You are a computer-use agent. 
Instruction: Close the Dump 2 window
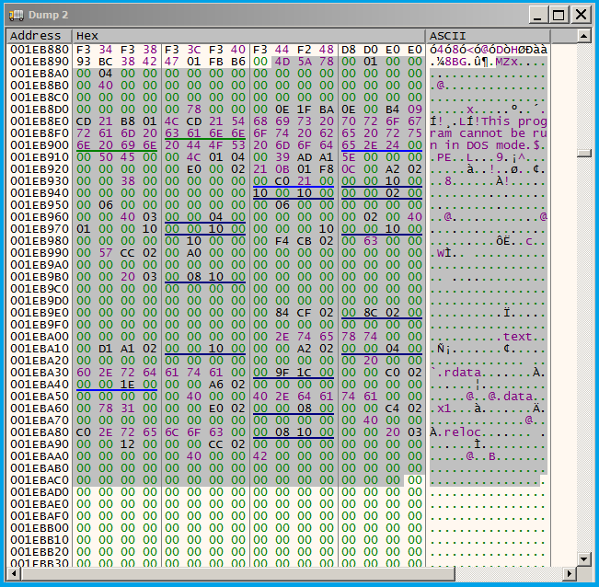pyautogui.click(x=581, y=15)
